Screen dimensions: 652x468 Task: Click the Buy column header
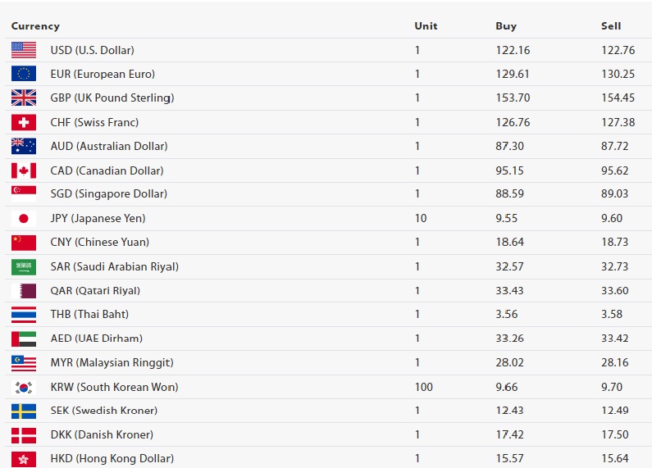pyautogui.click(x=506, y=26)
